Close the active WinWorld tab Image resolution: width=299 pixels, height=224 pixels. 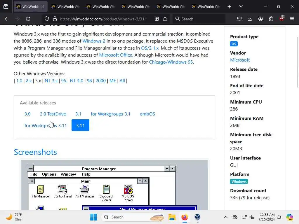tap(43, 6)
